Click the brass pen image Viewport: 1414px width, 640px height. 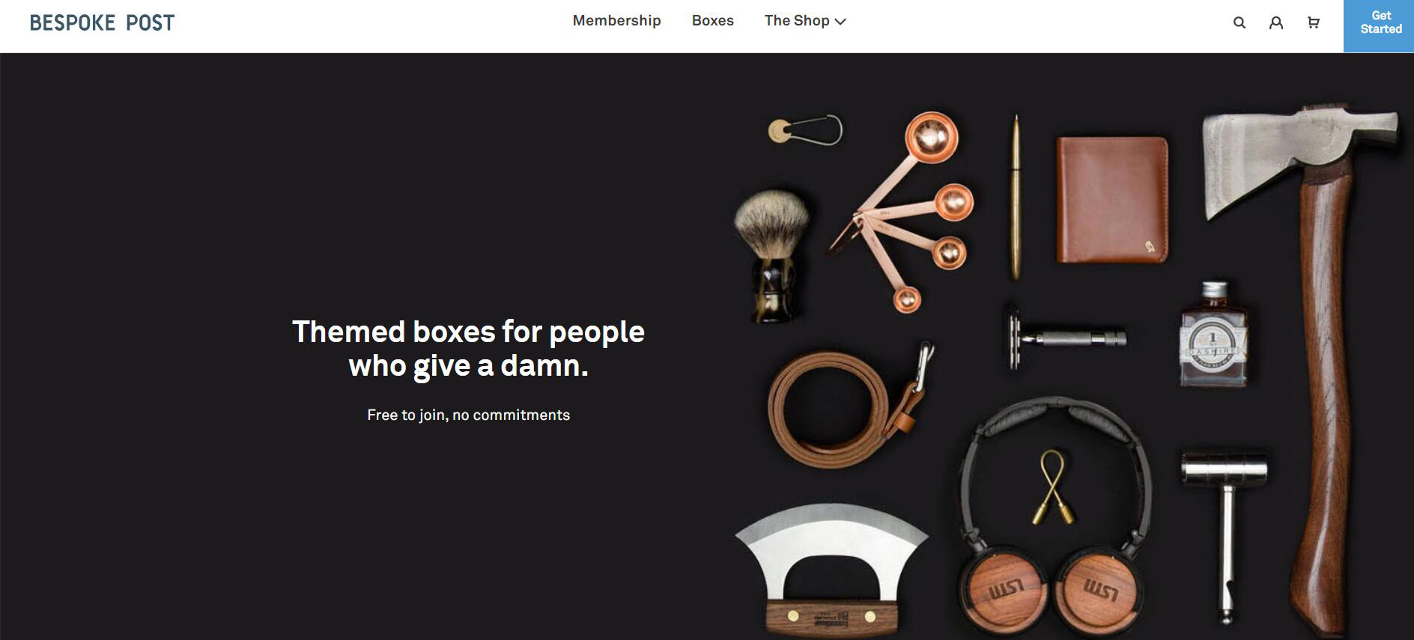coord(1016,197)
